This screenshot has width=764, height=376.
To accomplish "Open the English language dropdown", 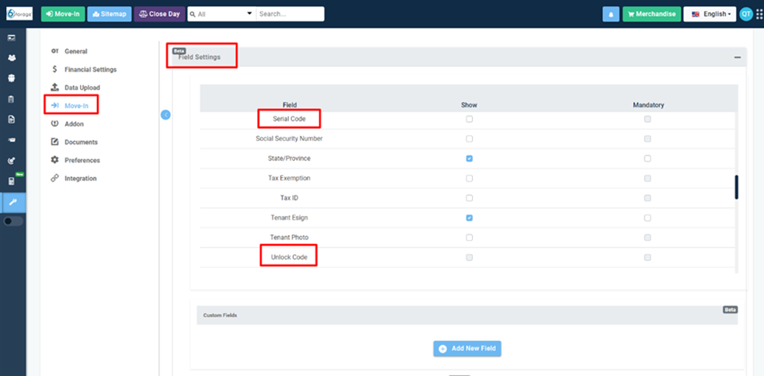I will click(x=710, y=14).
